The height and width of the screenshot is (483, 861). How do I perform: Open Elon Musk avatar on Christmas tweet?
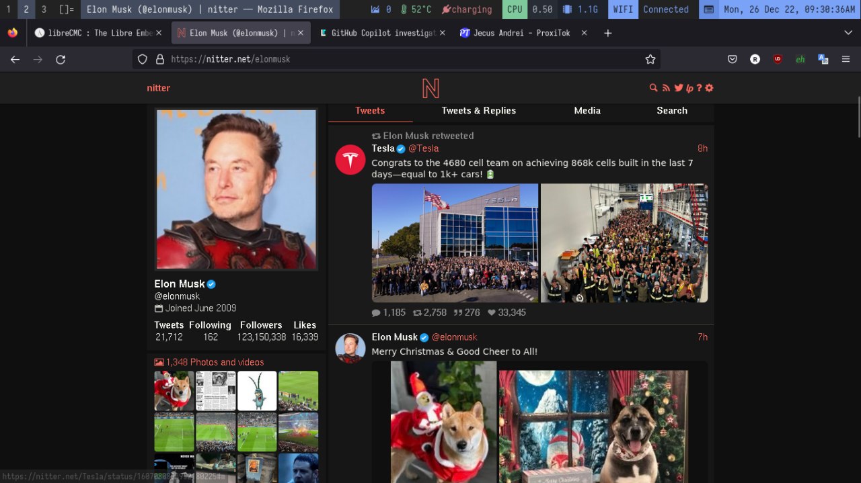pos(350,348)
